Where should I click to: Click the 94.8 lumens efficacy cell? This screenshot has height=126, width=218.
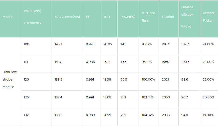click(185, 115)
